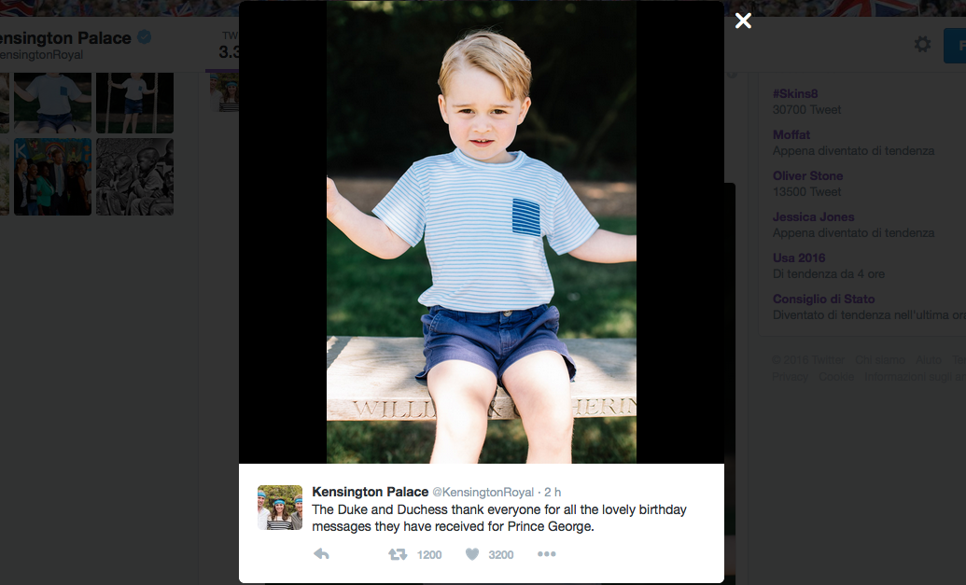Open the gear settings menu
The image size is (966, 585).
tap(922, 45)
